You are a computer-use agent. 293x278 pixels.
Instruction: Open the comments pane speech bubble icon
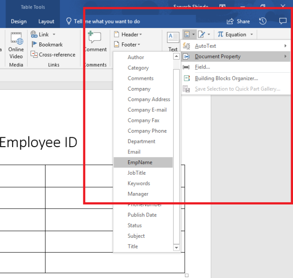[x=283, y=21]
